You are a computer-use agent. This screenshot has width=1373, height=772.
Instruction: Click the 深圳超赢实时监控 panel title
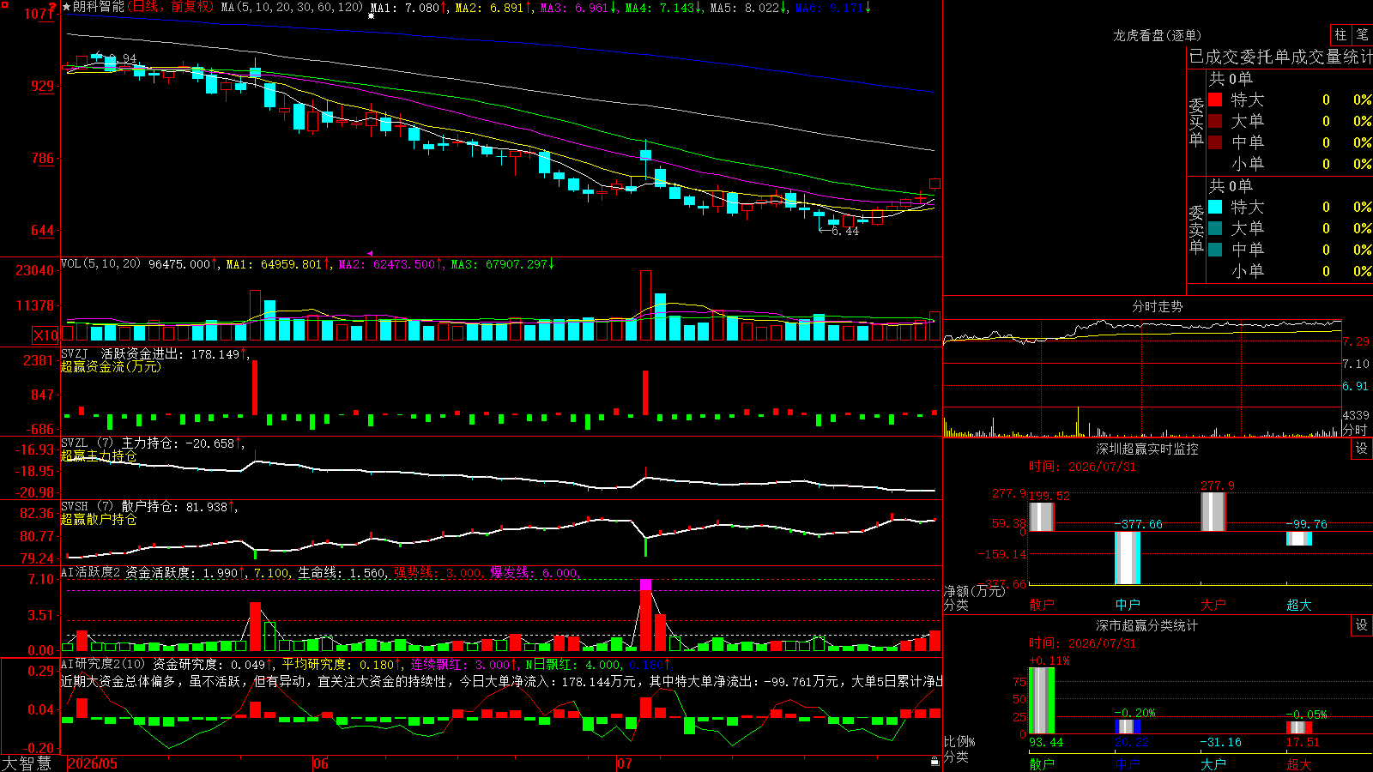point(1146,449)
